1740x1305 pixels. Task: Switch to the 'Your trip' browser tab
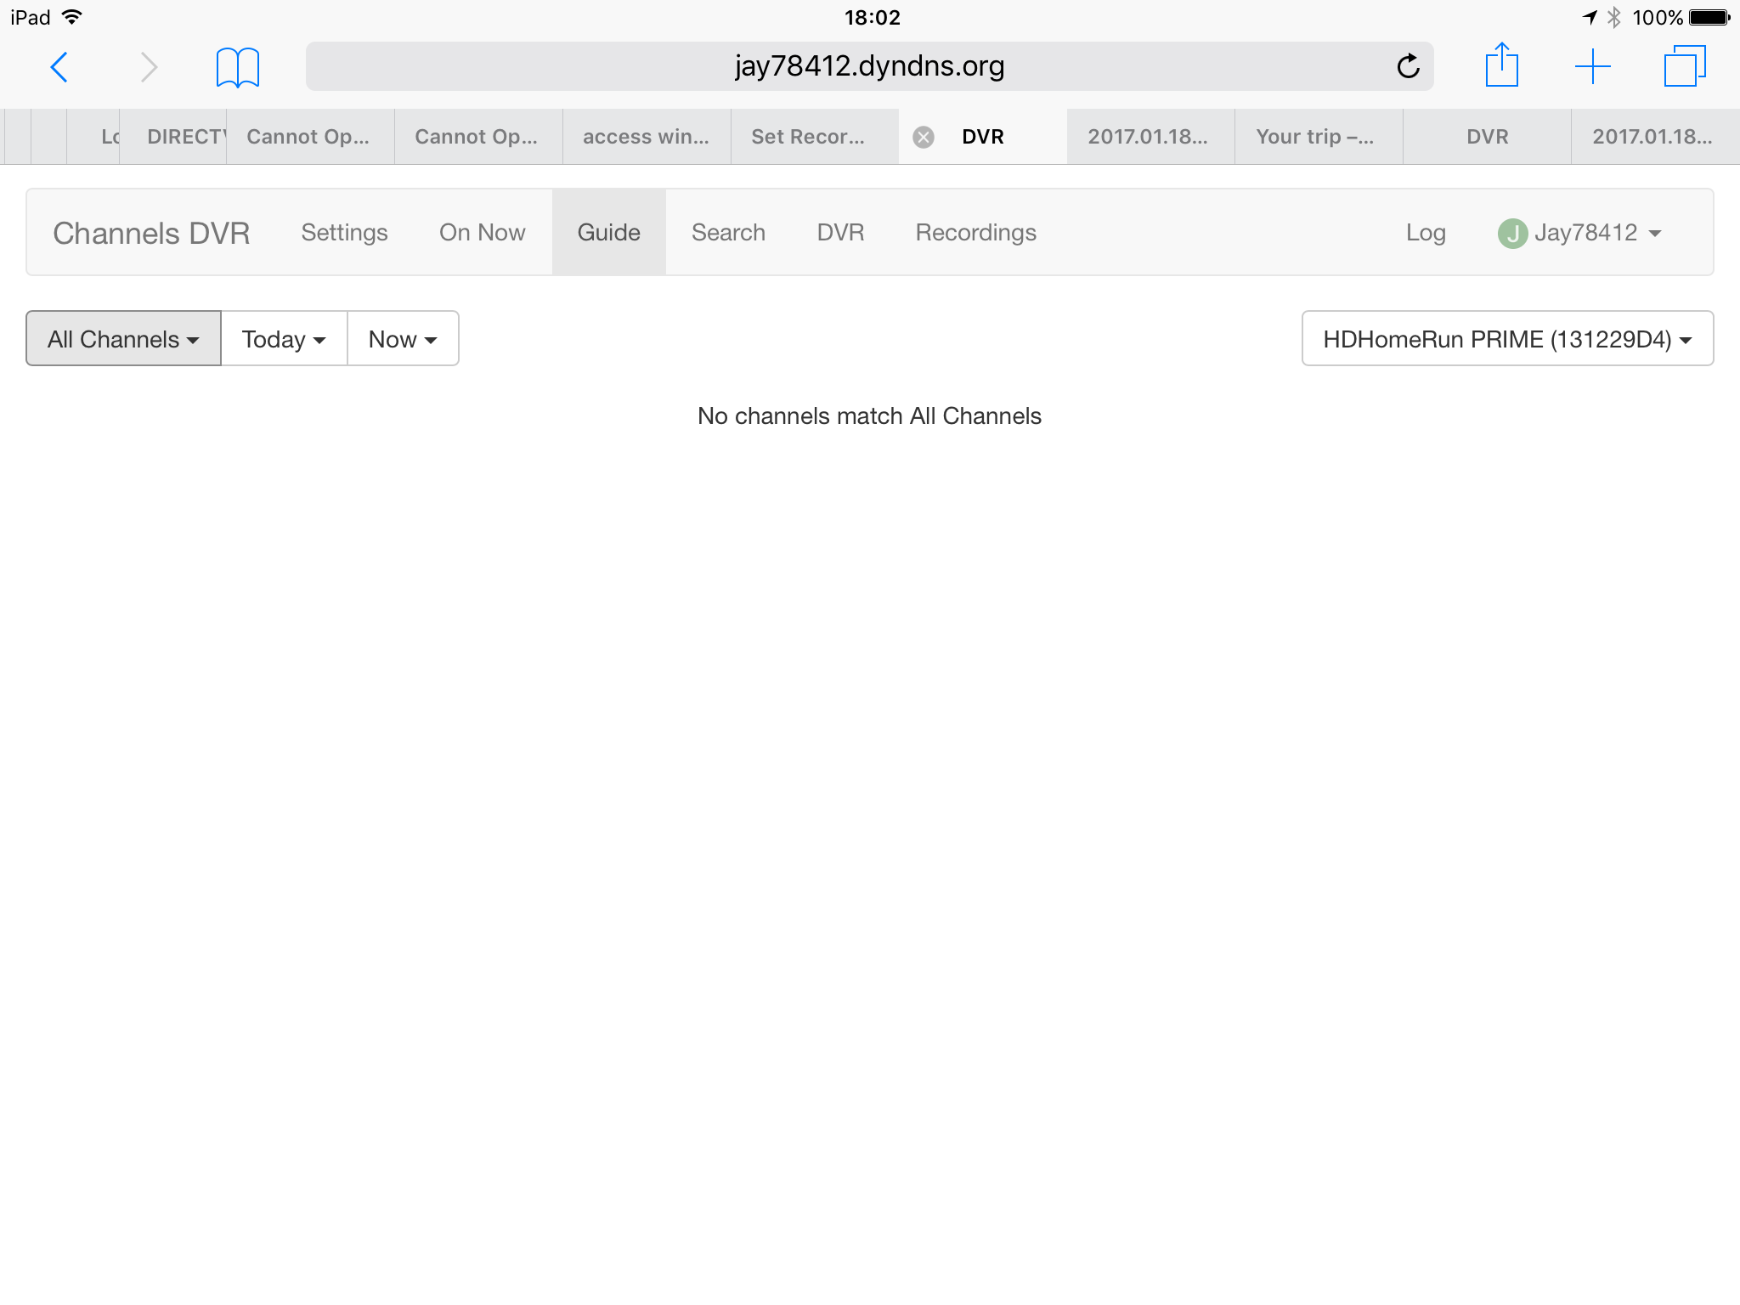(1315, 137)
